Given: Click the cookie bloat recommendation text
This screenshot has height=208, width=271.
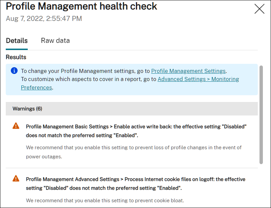Looking at the screenshot, I should point(105,201).
